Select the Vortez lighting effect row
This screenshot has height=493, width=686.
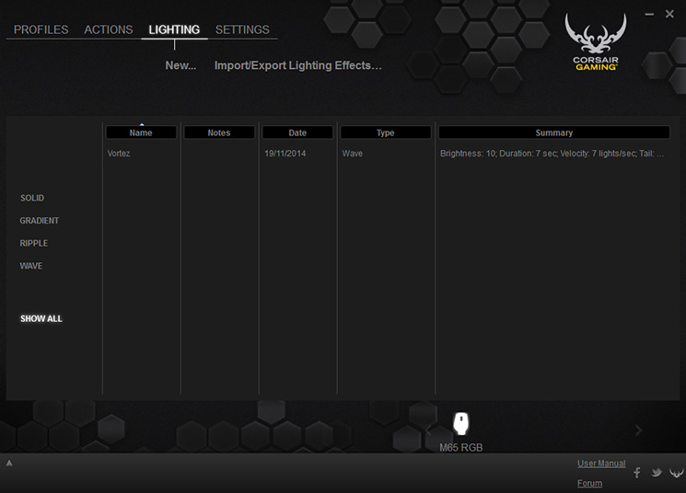[386, 154]
